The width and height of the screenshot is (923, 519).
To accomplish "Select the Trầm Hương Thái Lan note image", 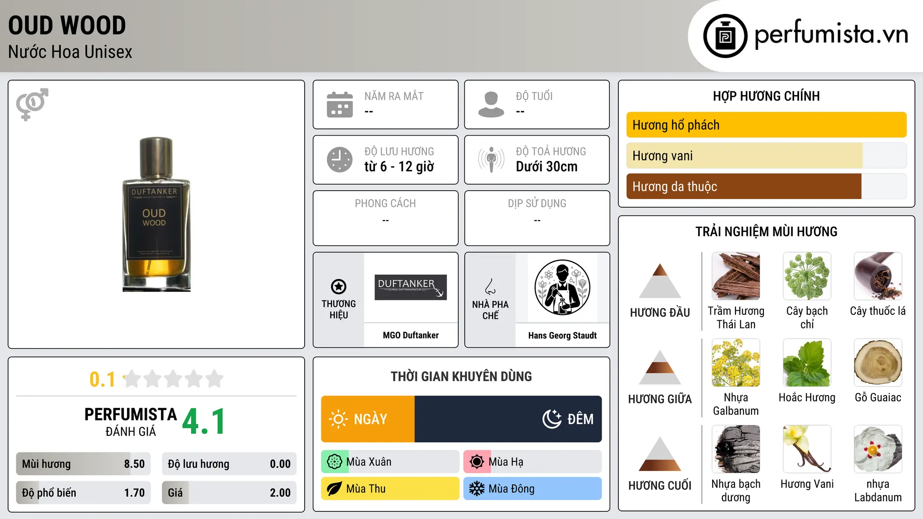I will [x=736, y=276].
